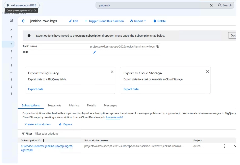Edit the jenkins-raw-logs topic

click(x=74, y=21)
